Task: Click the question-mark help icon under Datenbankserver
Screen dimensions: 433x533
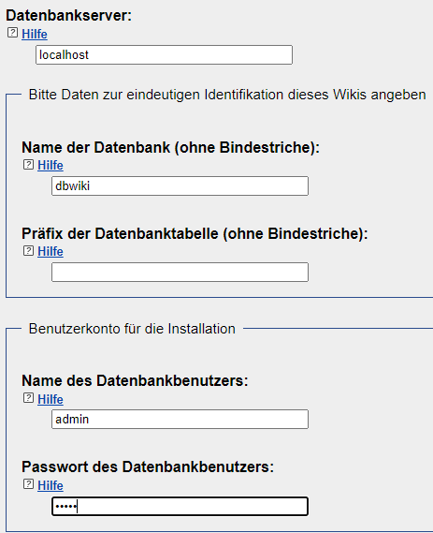Action: point(12,33)
